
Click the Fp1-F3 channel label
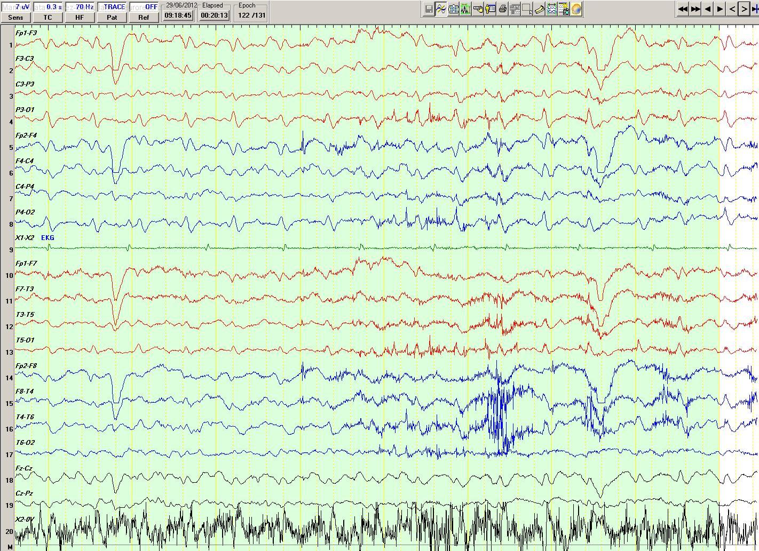pos(26,33)
